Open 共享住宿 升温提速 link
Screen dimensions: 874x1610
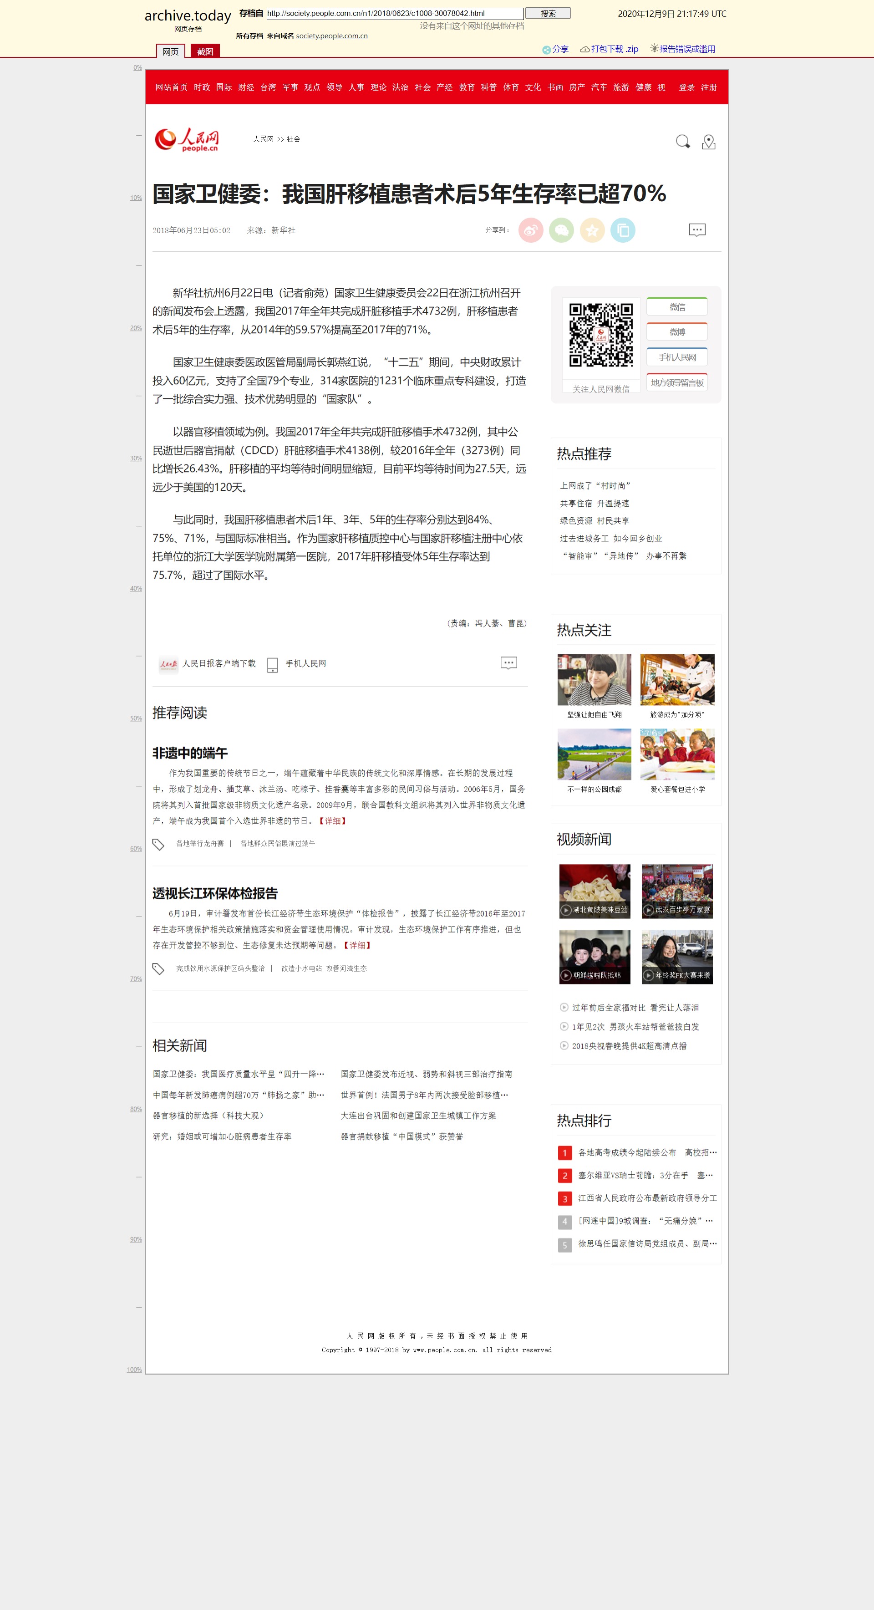[594, 503]
